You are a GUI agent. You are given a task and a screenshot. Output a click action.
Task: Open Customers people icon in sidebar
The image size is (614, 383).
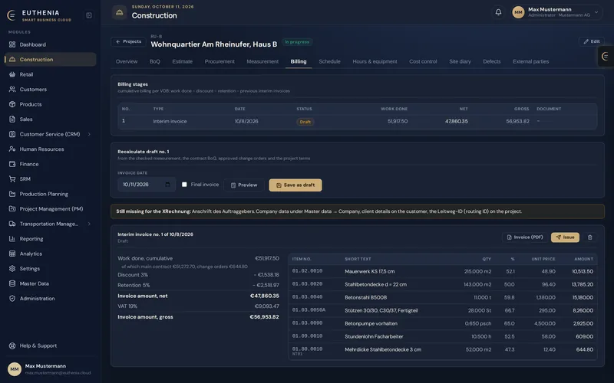[x=12, y=89]
